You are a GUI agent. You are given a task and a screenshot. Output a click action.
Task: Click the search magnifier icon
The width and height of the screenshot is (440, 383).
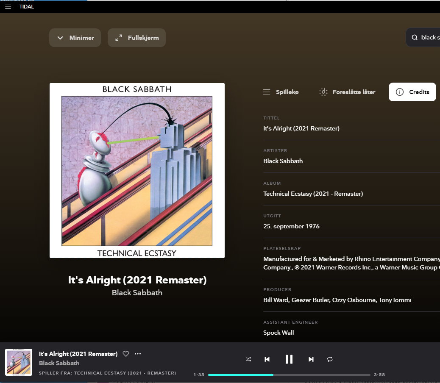click(415, 37)
